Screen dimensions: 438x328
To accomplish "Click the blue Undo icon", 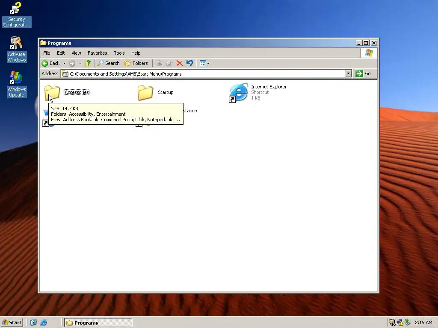I will point(189,63).
